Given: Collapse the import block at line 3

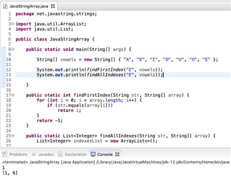Looking at the screenshot, I should tap(13, 24).
